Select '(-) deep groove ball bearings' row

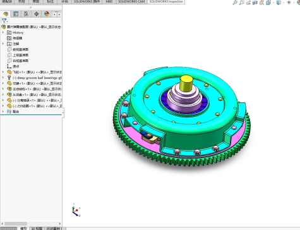pyautogui.click(x=35, y=78)
